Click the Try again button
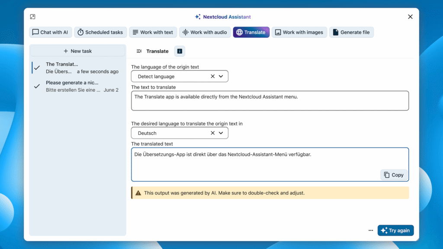 [395, 230]
